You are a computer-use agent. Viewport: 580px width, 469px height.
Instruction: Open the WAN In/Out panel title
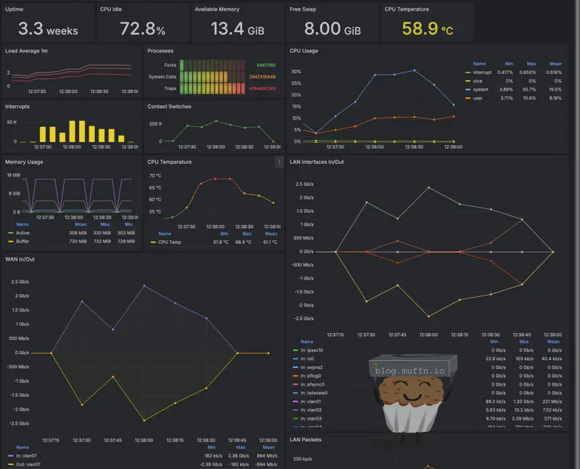pos(20,259)
